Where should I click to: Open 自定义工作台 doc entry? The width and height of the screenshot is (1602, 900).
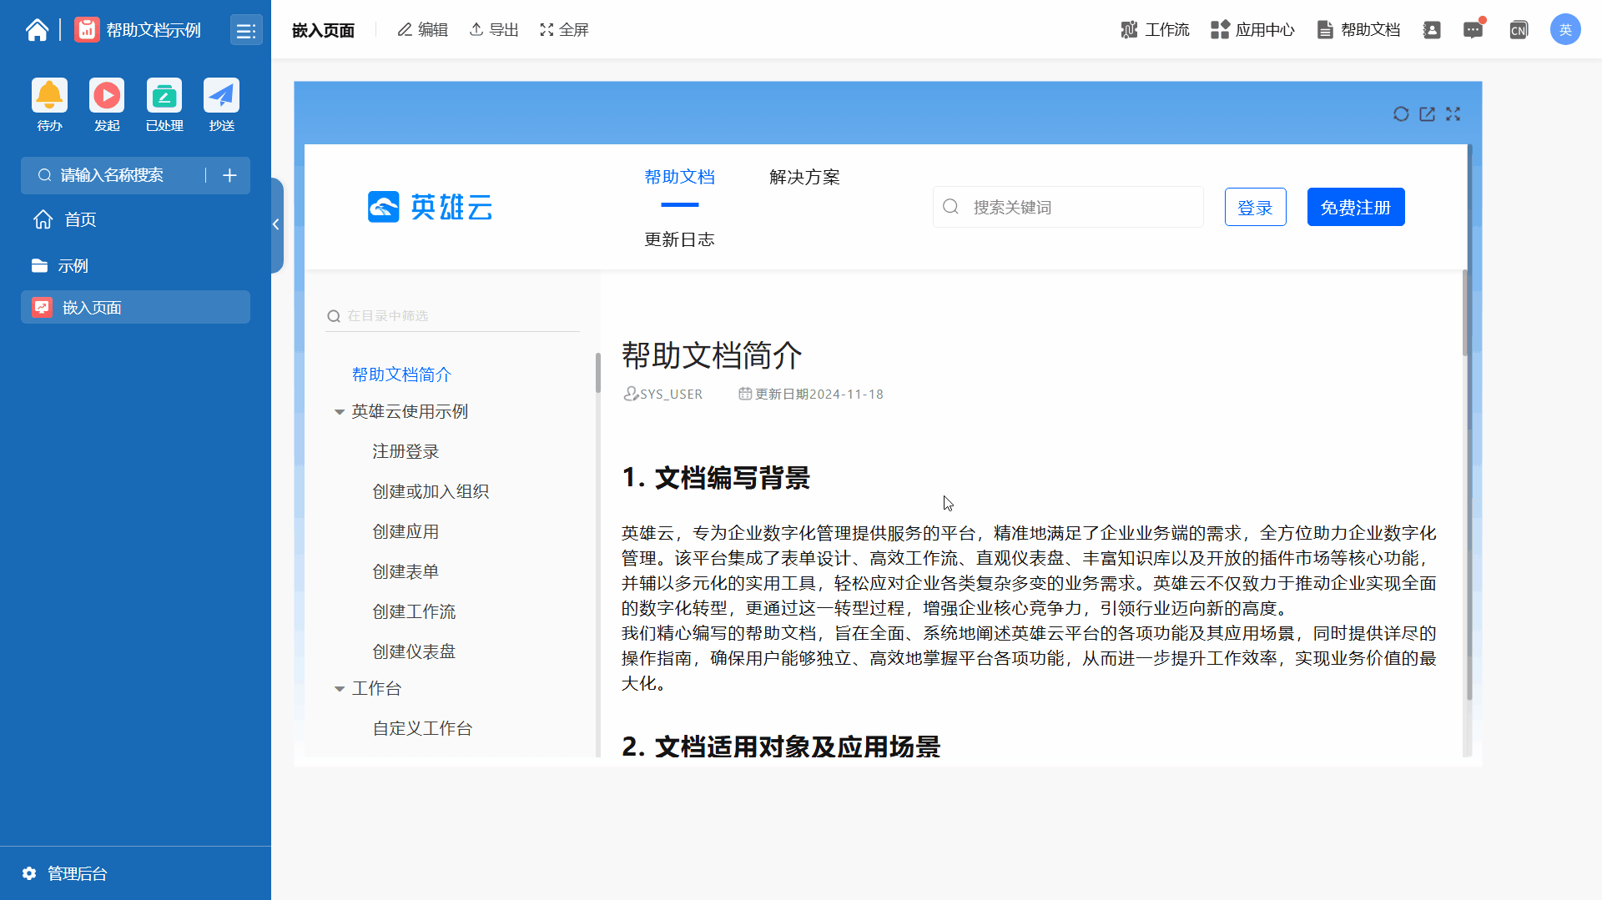(422, 728)
